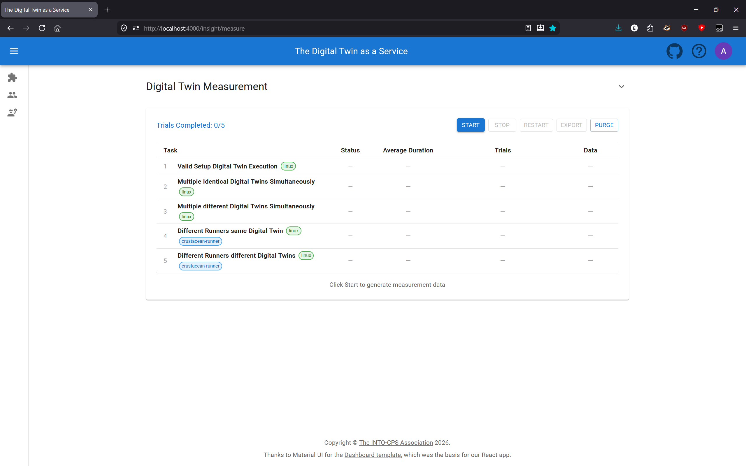Open the circular E extension icon
This screenshot has height=466, width=746.
tap(634, 28)
